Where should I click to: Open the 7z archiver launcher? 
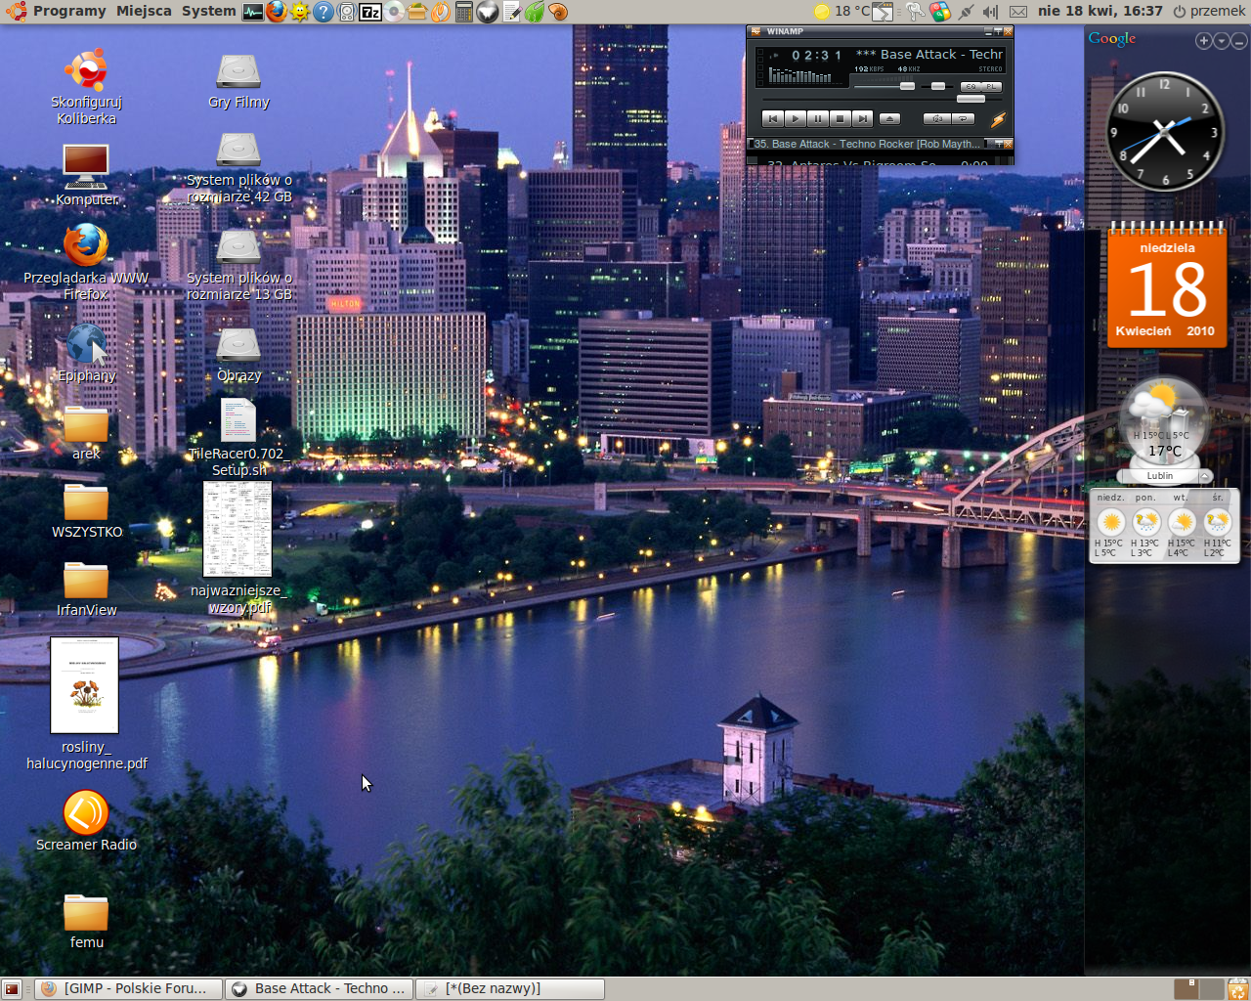click(370, 12)
